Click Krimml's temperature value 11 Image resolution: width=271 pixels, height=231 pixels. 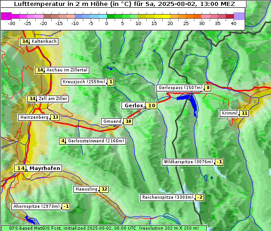pos(244,113)
